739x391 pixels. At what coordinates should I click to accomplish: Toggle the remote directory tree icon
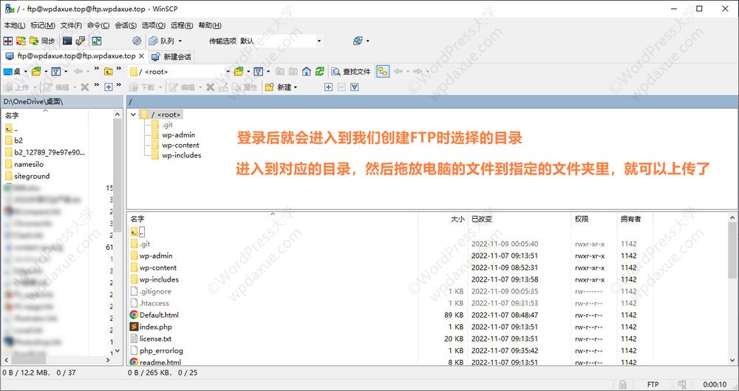[x=383, y=72]
